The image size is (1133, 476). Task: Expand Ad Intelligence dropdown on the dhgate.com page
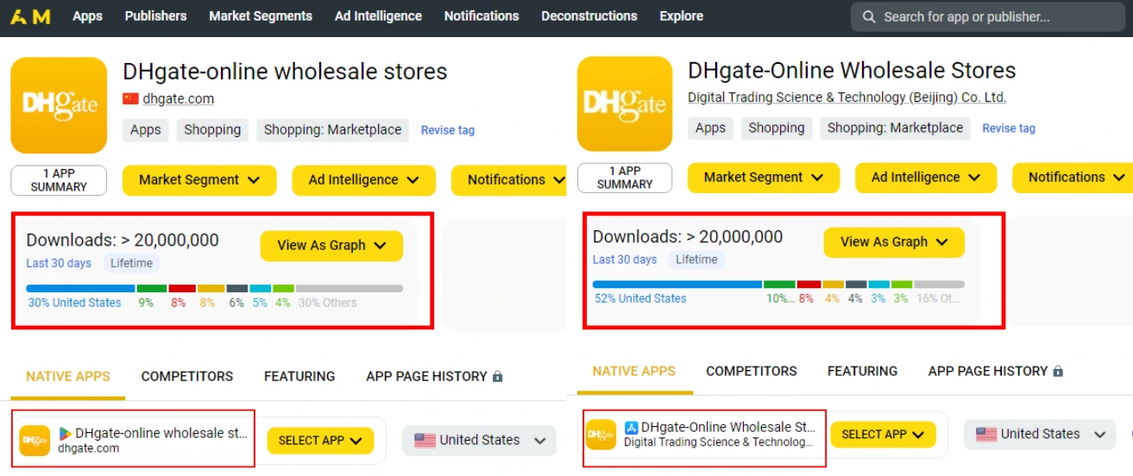364,180
